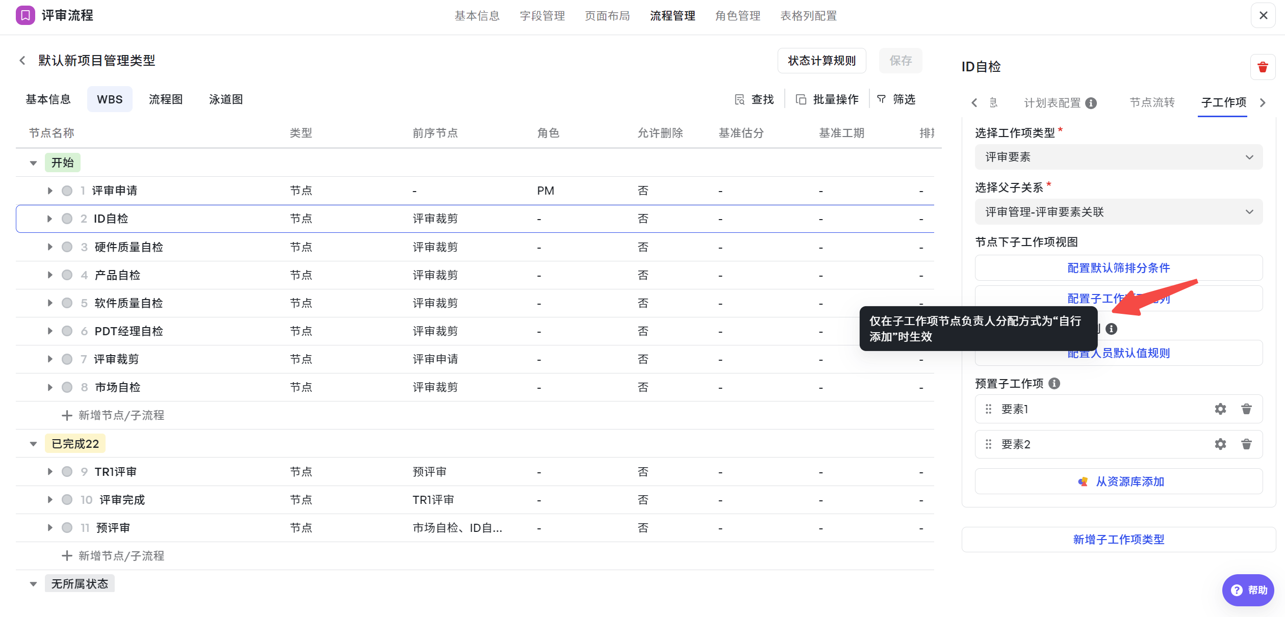Select the 评审完成 row
Image resolution: width=1285 pixels, height=617 pixels.
(x=475, y=500)
